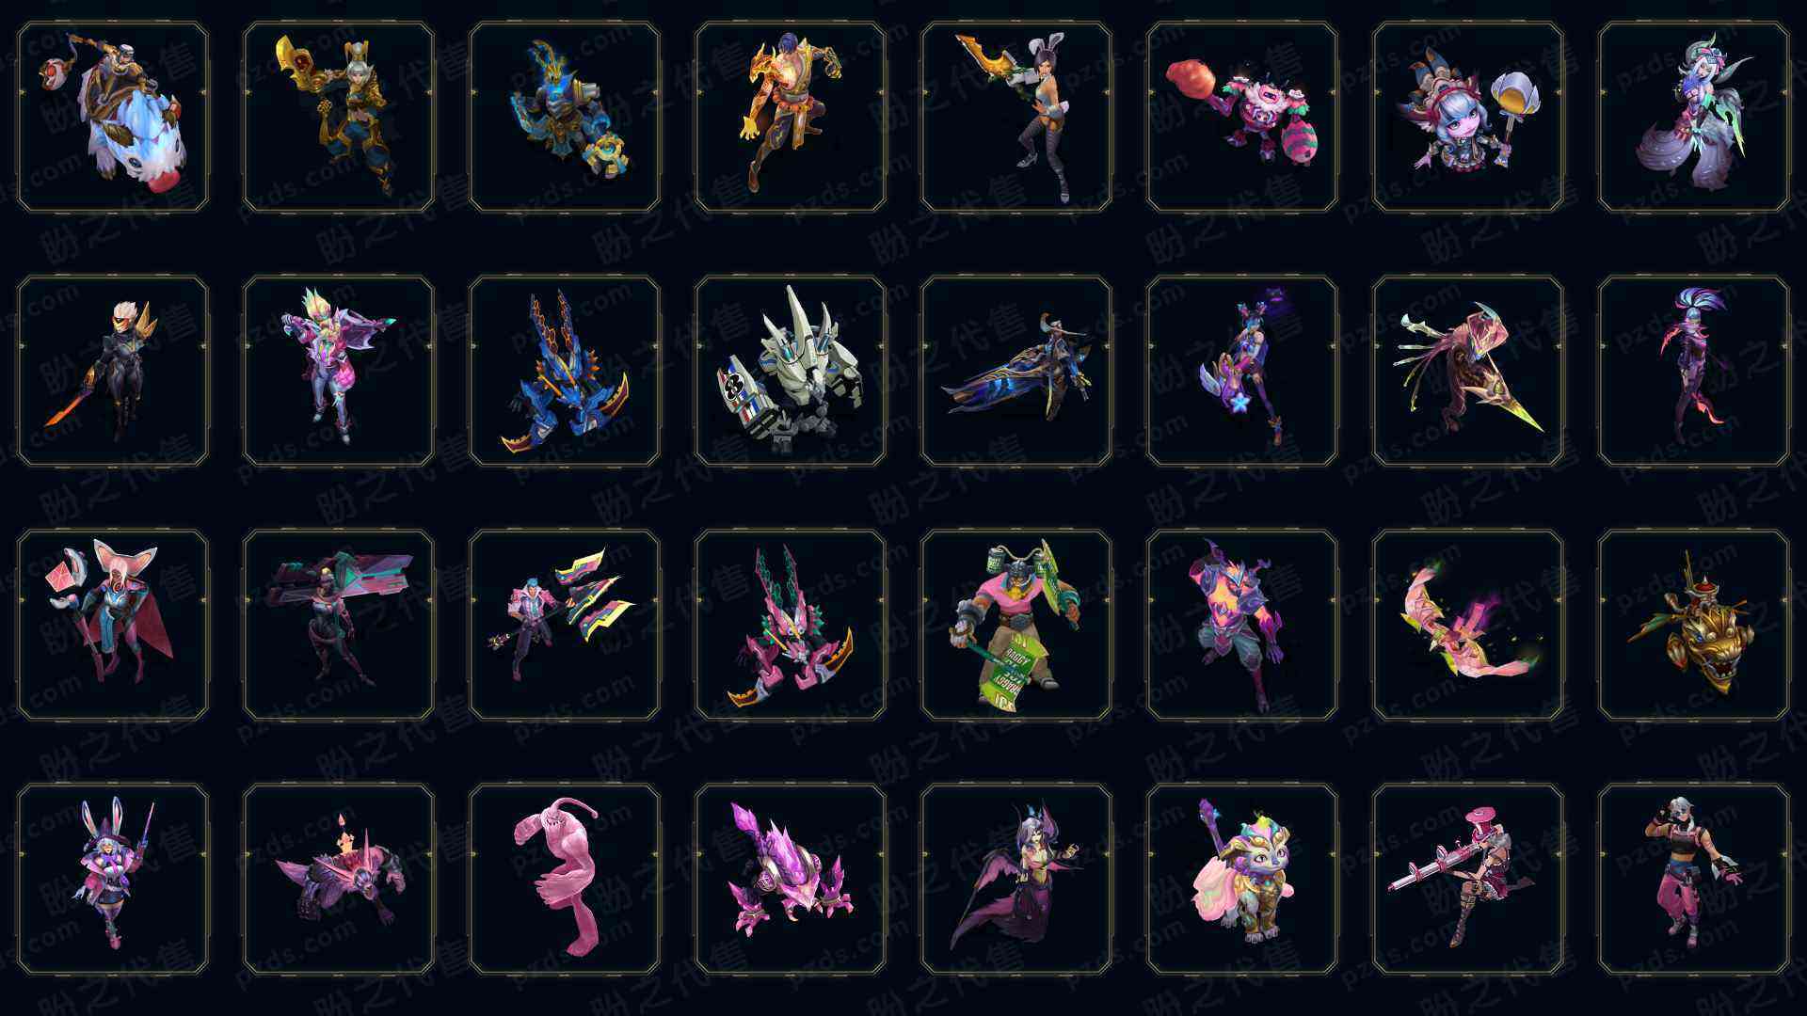The image size is (1807, 1016).
Task: Choose the pink mech scorpion skin
Action: tap(791, 626)
